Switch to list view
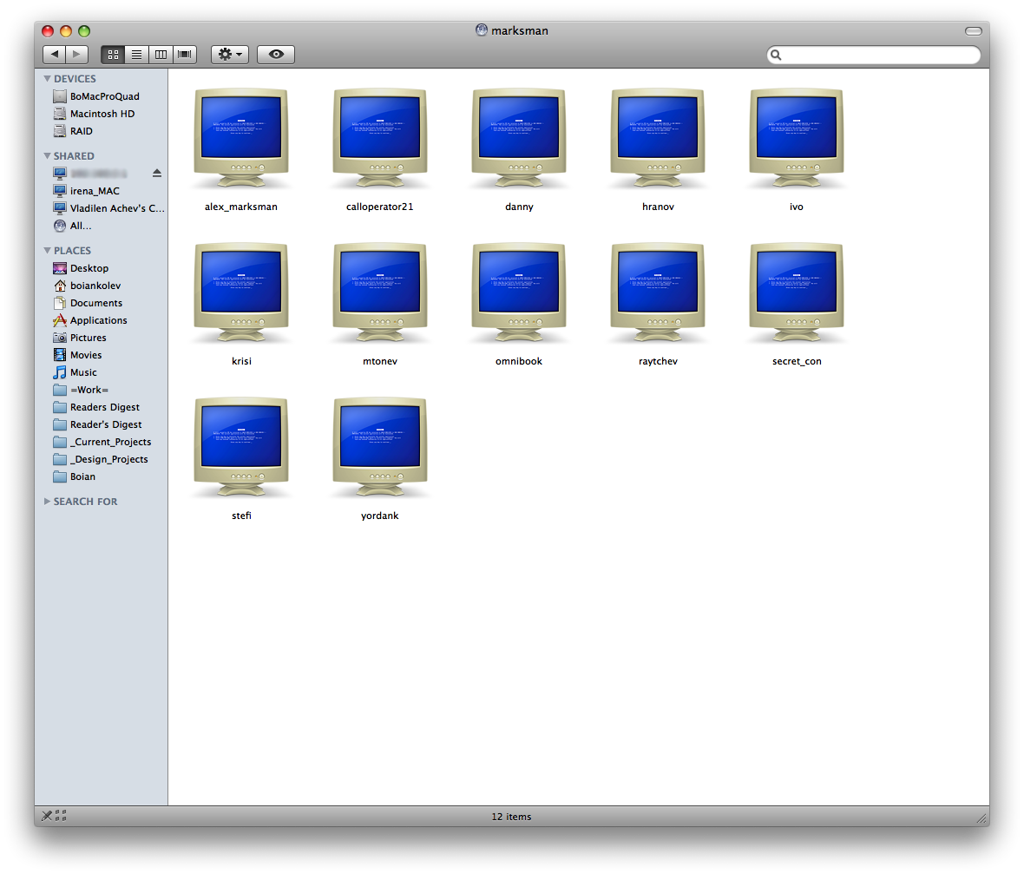The width and height of the screenshot is (1024, 874). pyautogui.click(x=136, y=55)
